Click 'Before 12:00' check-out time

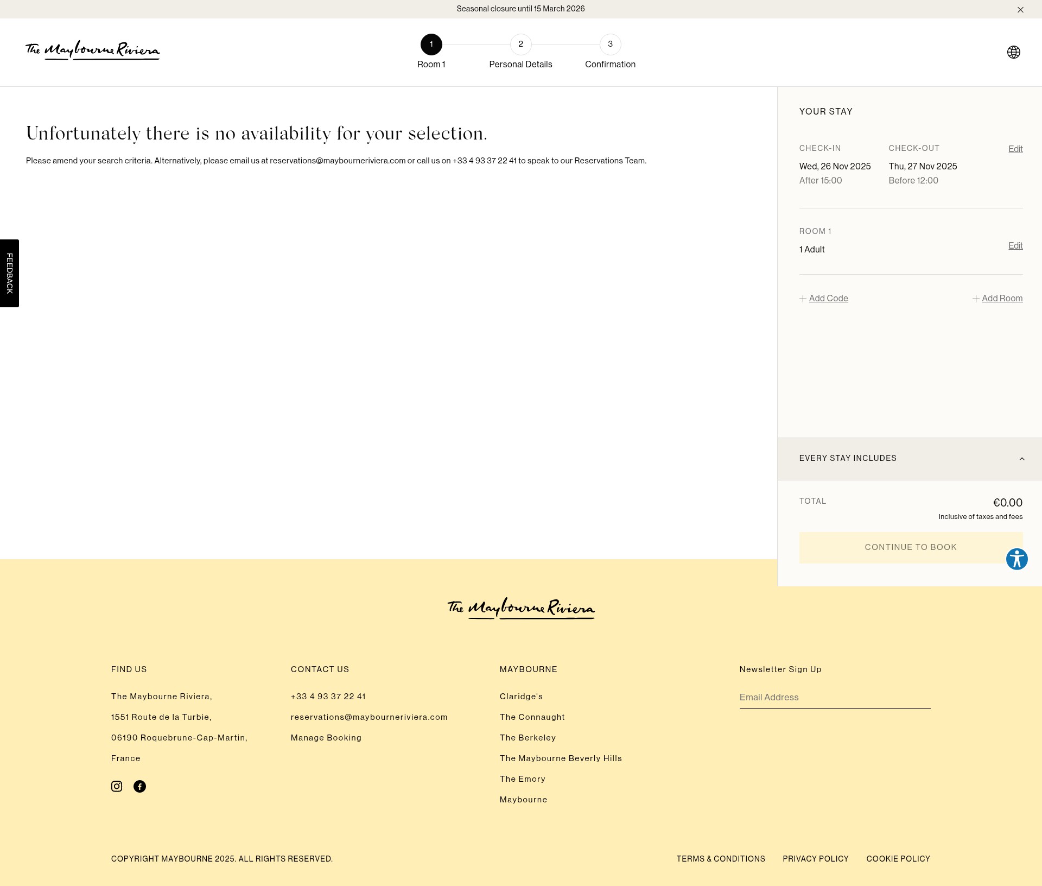click(913, 181)
